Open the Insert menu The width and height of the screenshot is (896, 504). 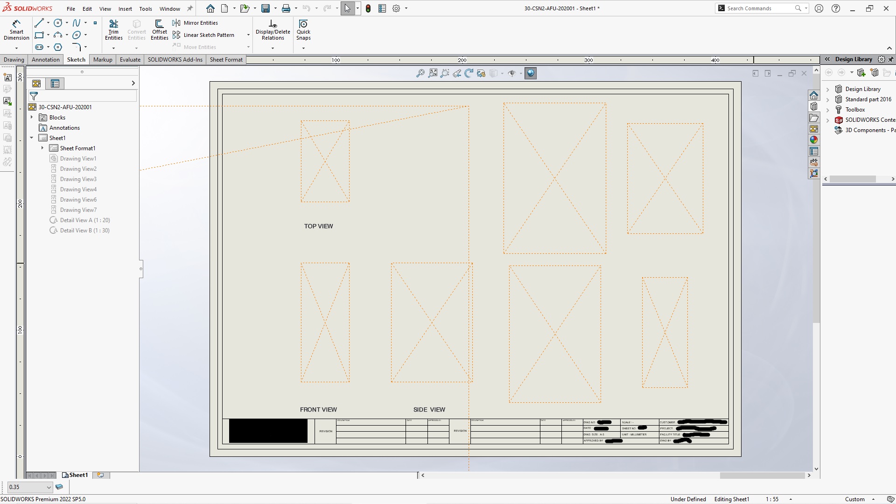click(x=125, y=8)
